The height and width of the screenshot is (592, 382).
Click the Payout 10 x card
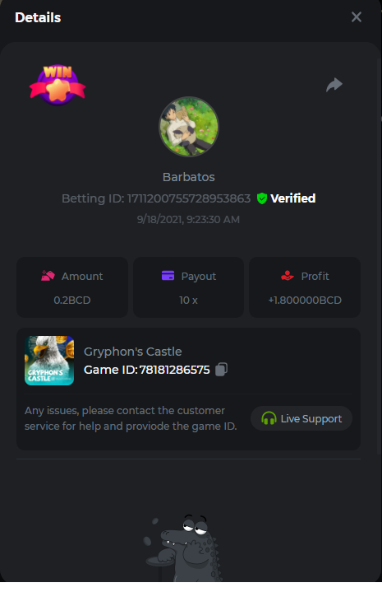pos(188,287)
